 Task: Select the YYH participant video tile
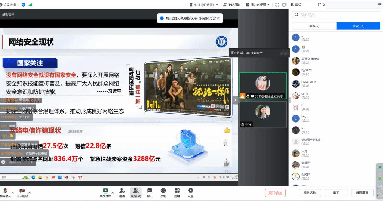click(263, 114)
